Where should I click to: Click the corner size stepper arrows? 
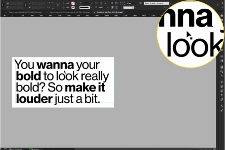[x=124, y=3]
